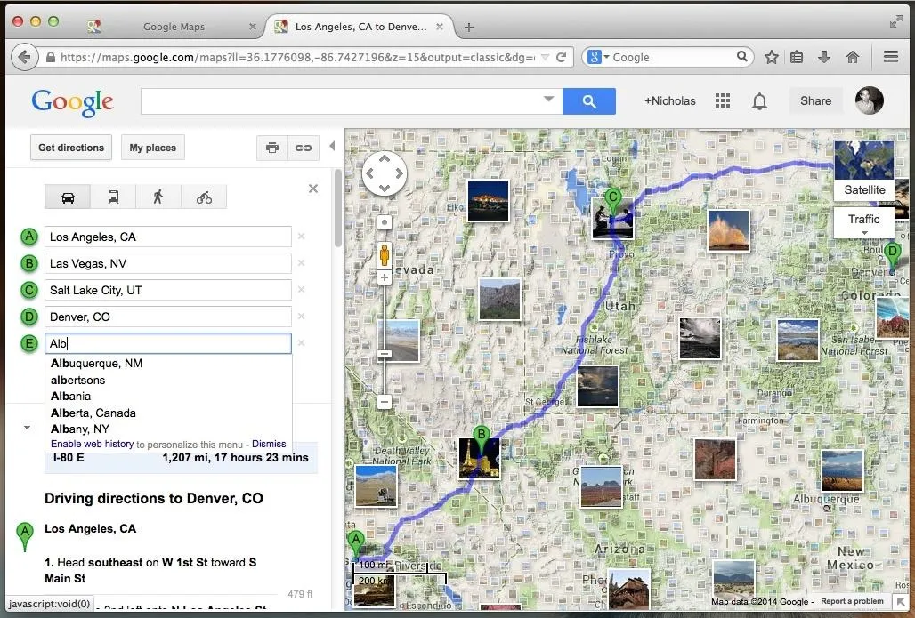Click the show my location map button

tap(384, 222)
